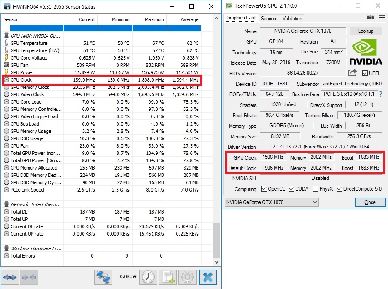Click the Release Date May 30, 2016 field
The width and height of the screenshot is (388, 289).
[276, 63]
